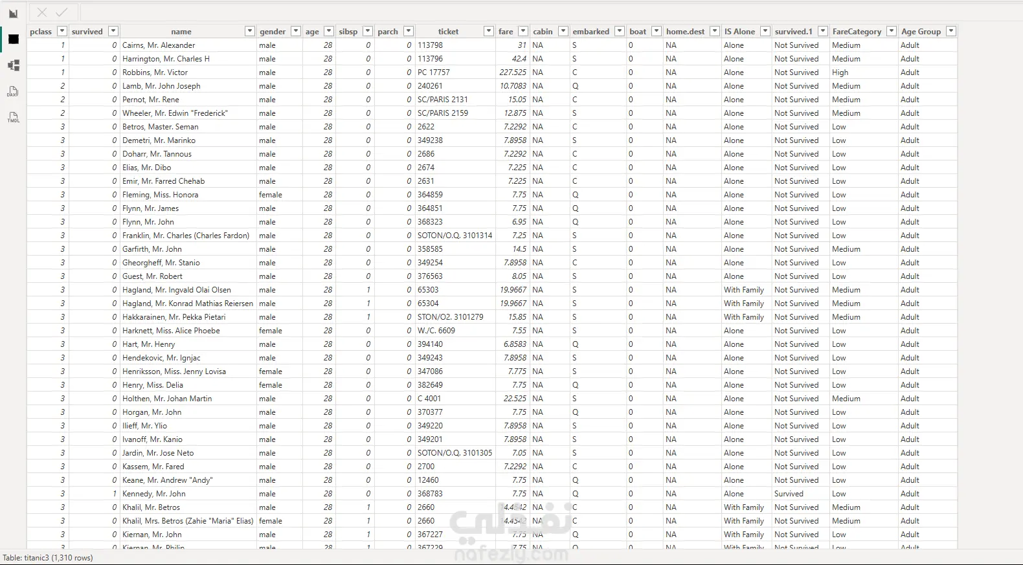Select the embarked column header

(x=590, y=31)
